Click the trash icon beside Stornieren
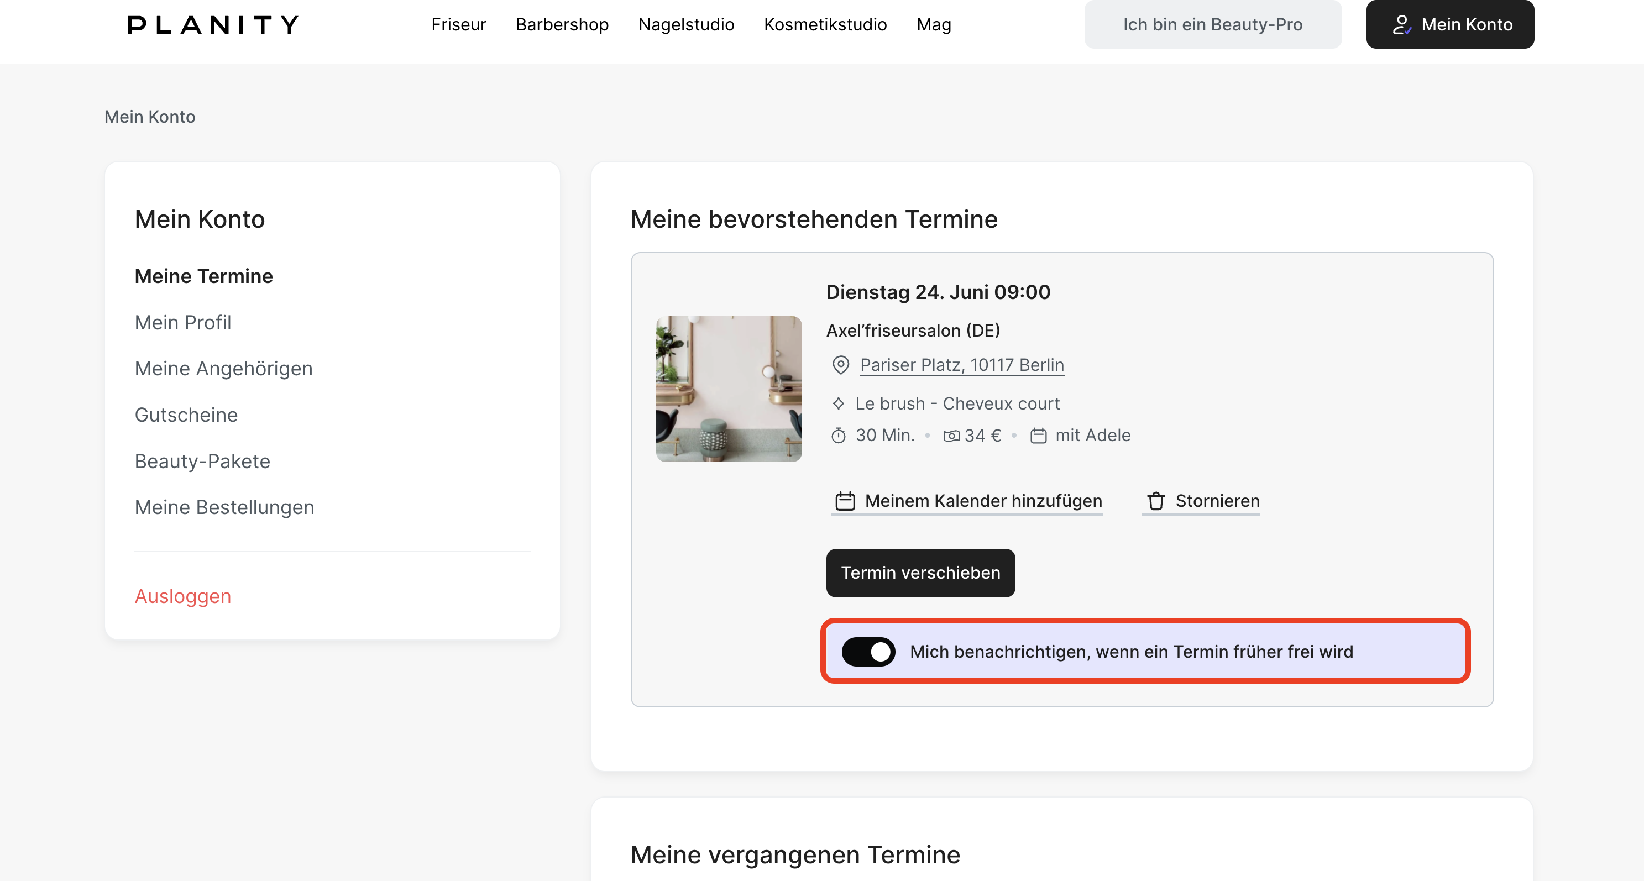Screen dimensions: 1644x881 [x=1156, y=501]
